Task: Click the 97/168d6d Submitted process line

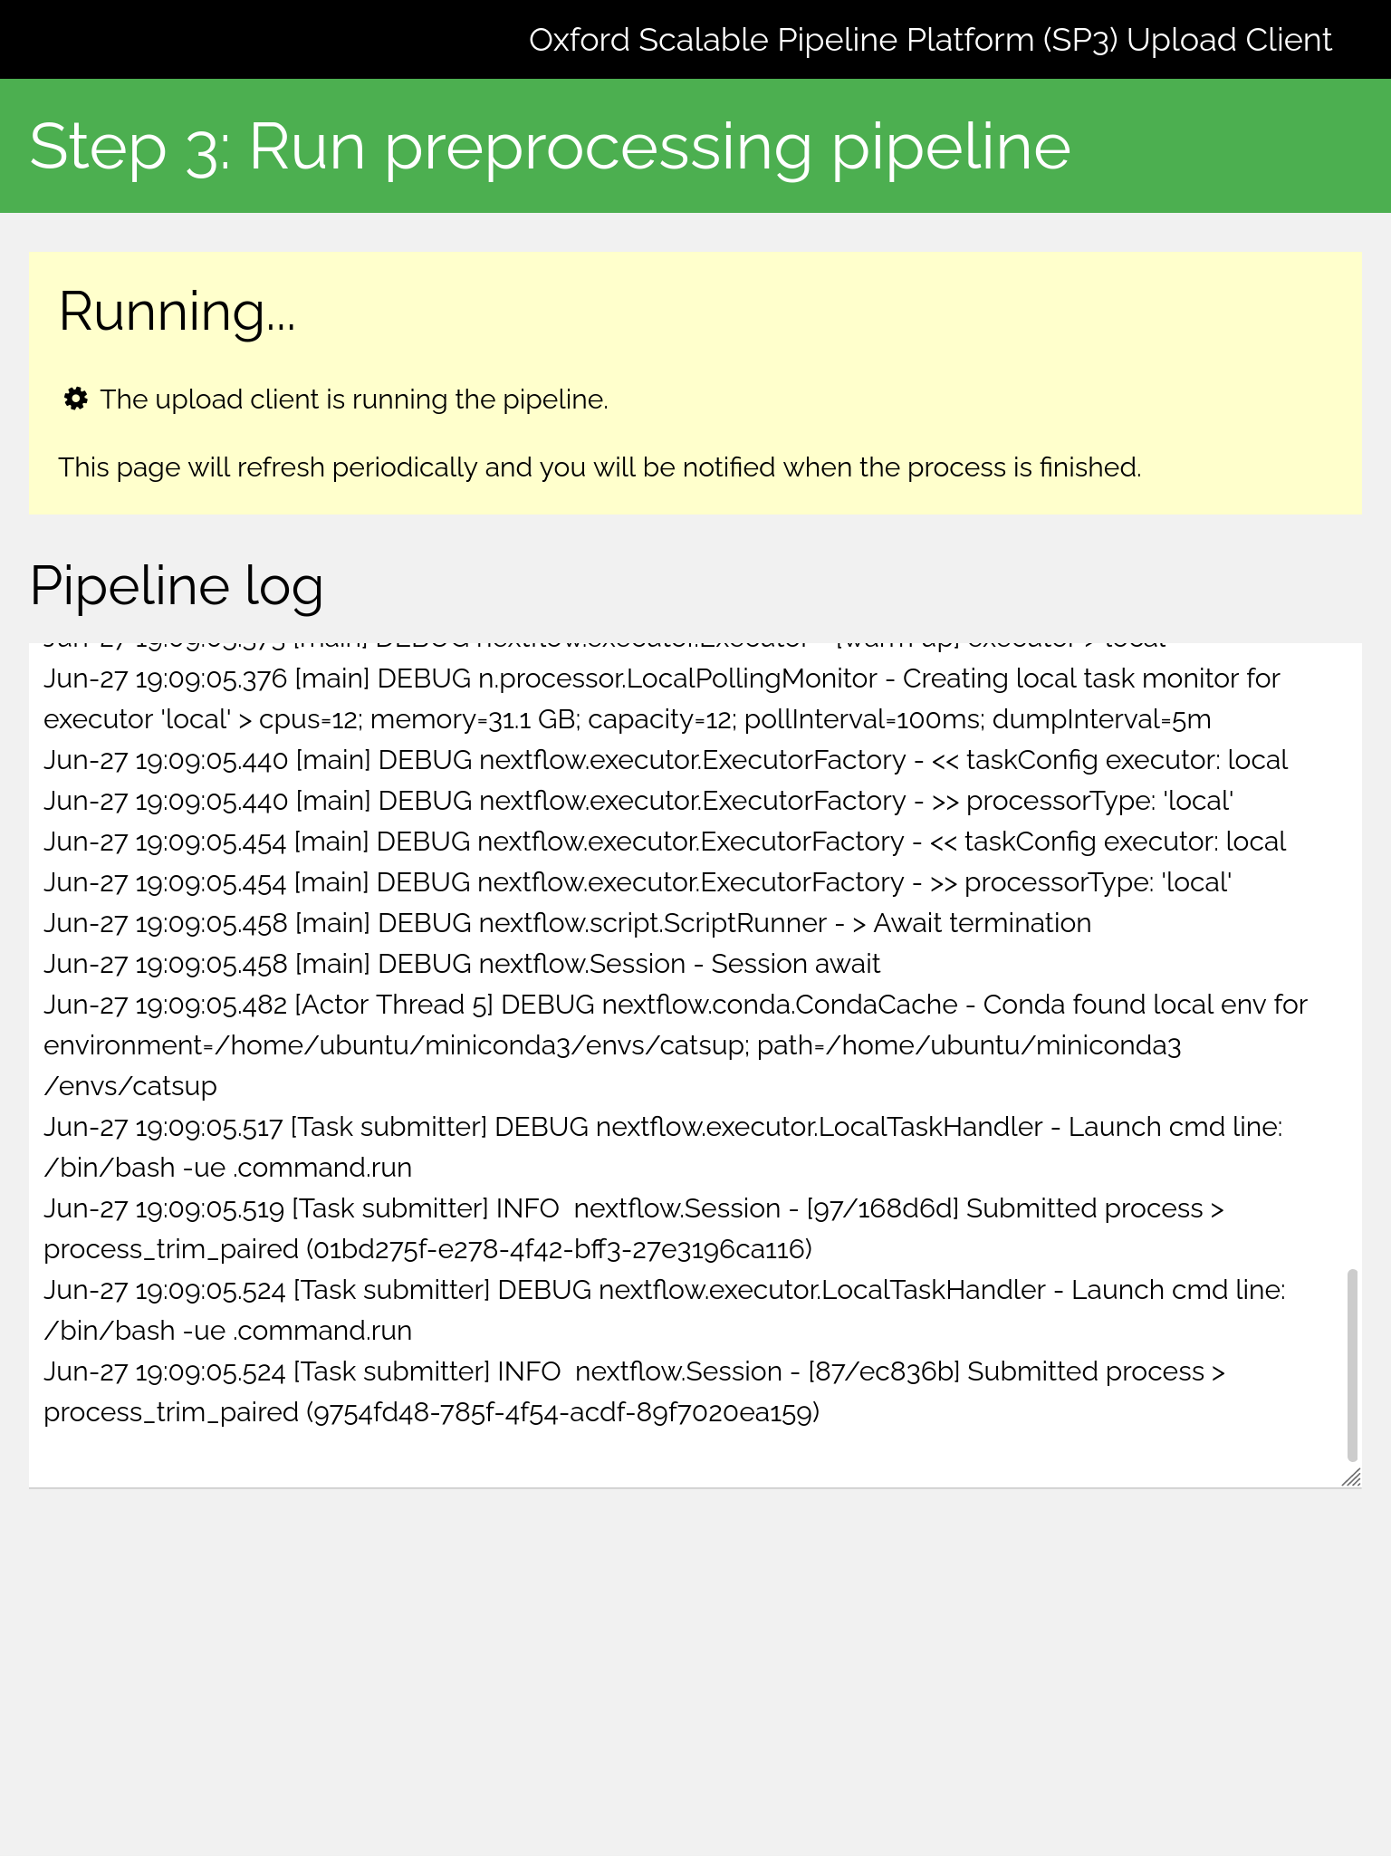Action: (x=634, y=1228)
